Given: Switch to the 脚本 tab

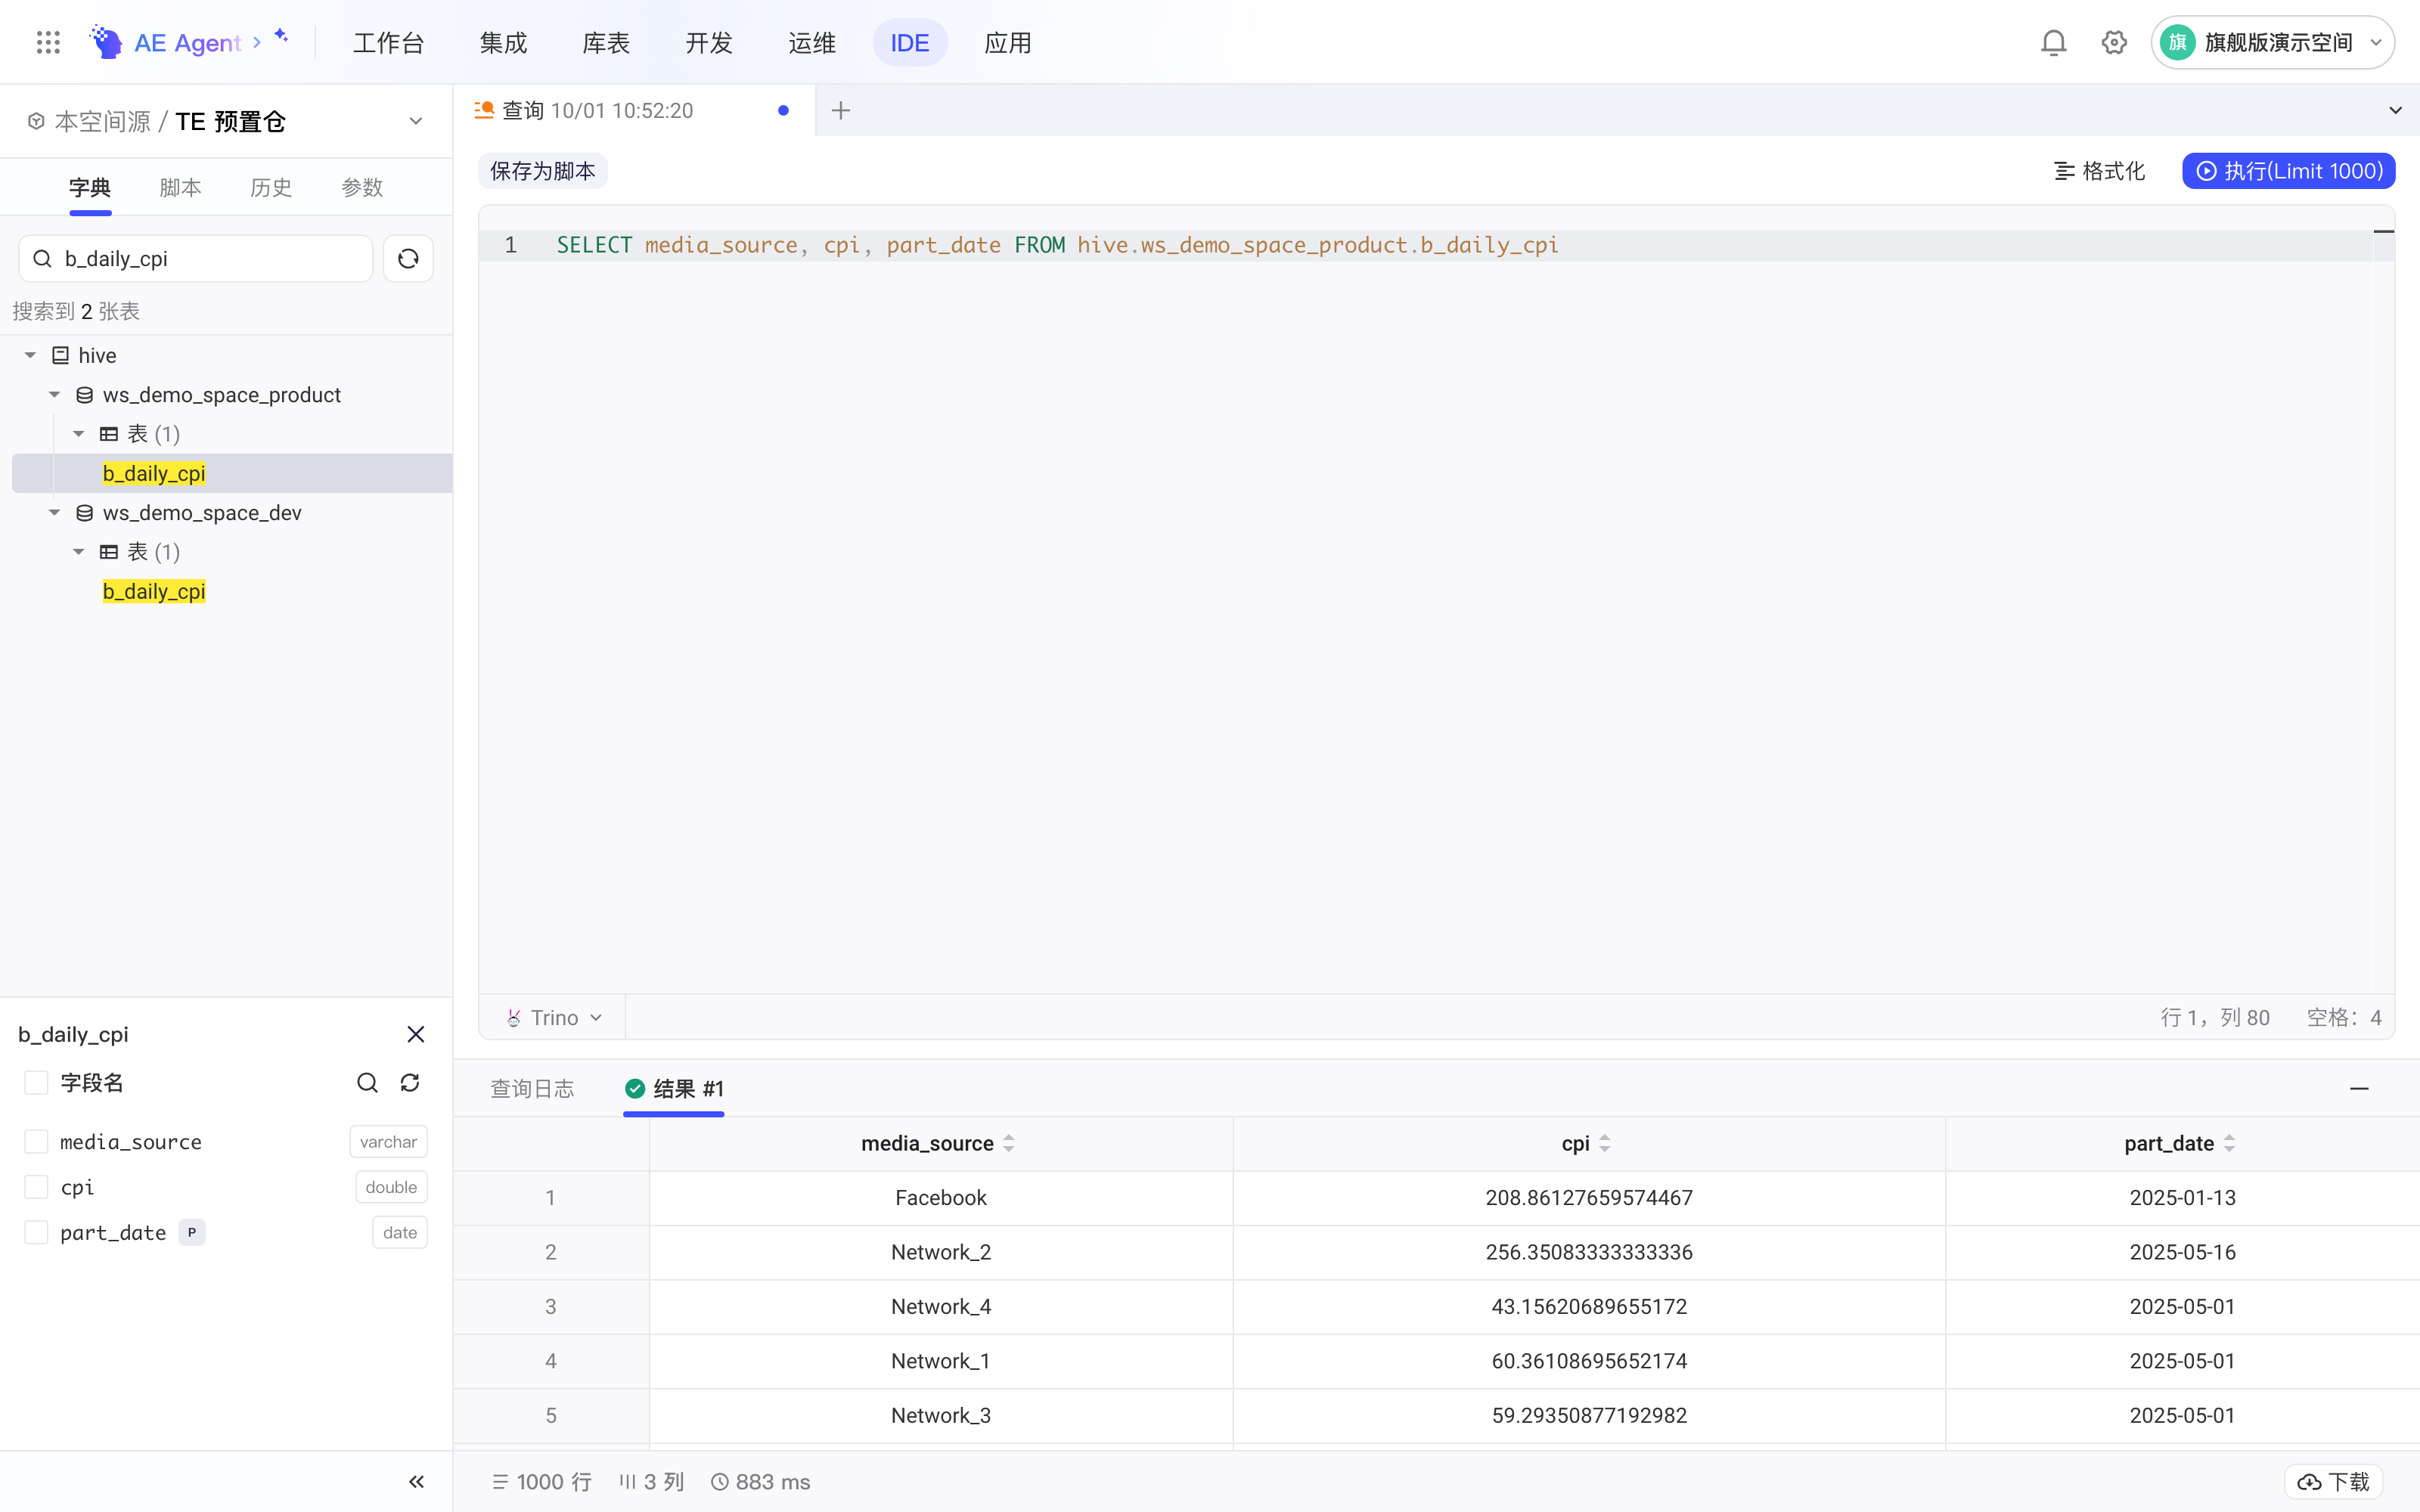Looking at the screenshot, I should coord(180,188).
